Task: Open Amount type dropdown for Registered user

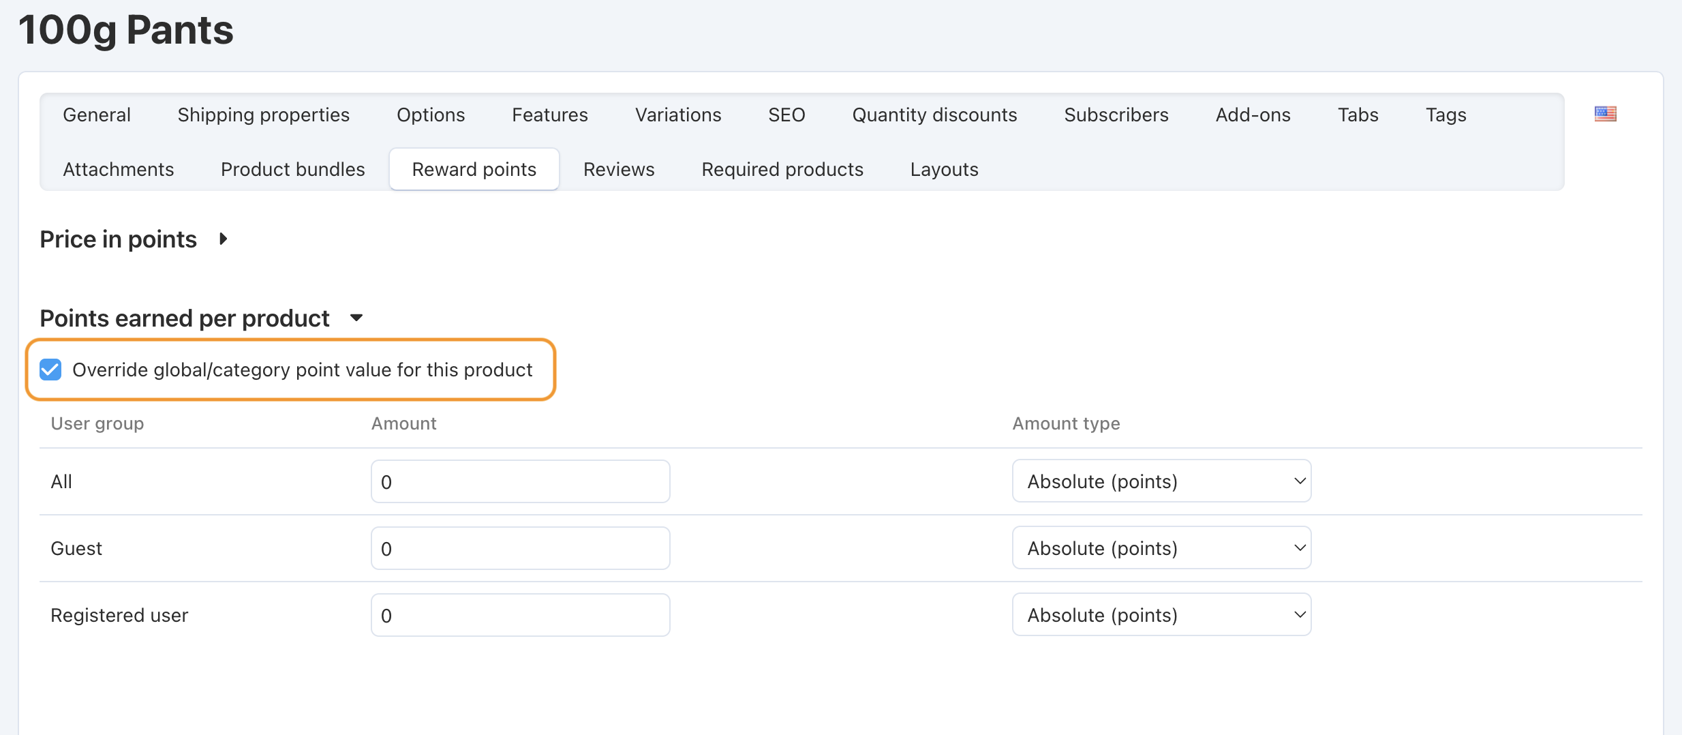Action: click(x=1161, y=615)
